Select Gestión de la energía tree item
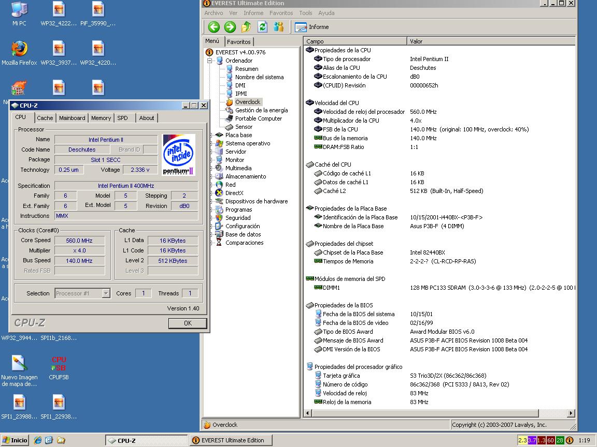The image size is (597, 447). click(261, 110)
